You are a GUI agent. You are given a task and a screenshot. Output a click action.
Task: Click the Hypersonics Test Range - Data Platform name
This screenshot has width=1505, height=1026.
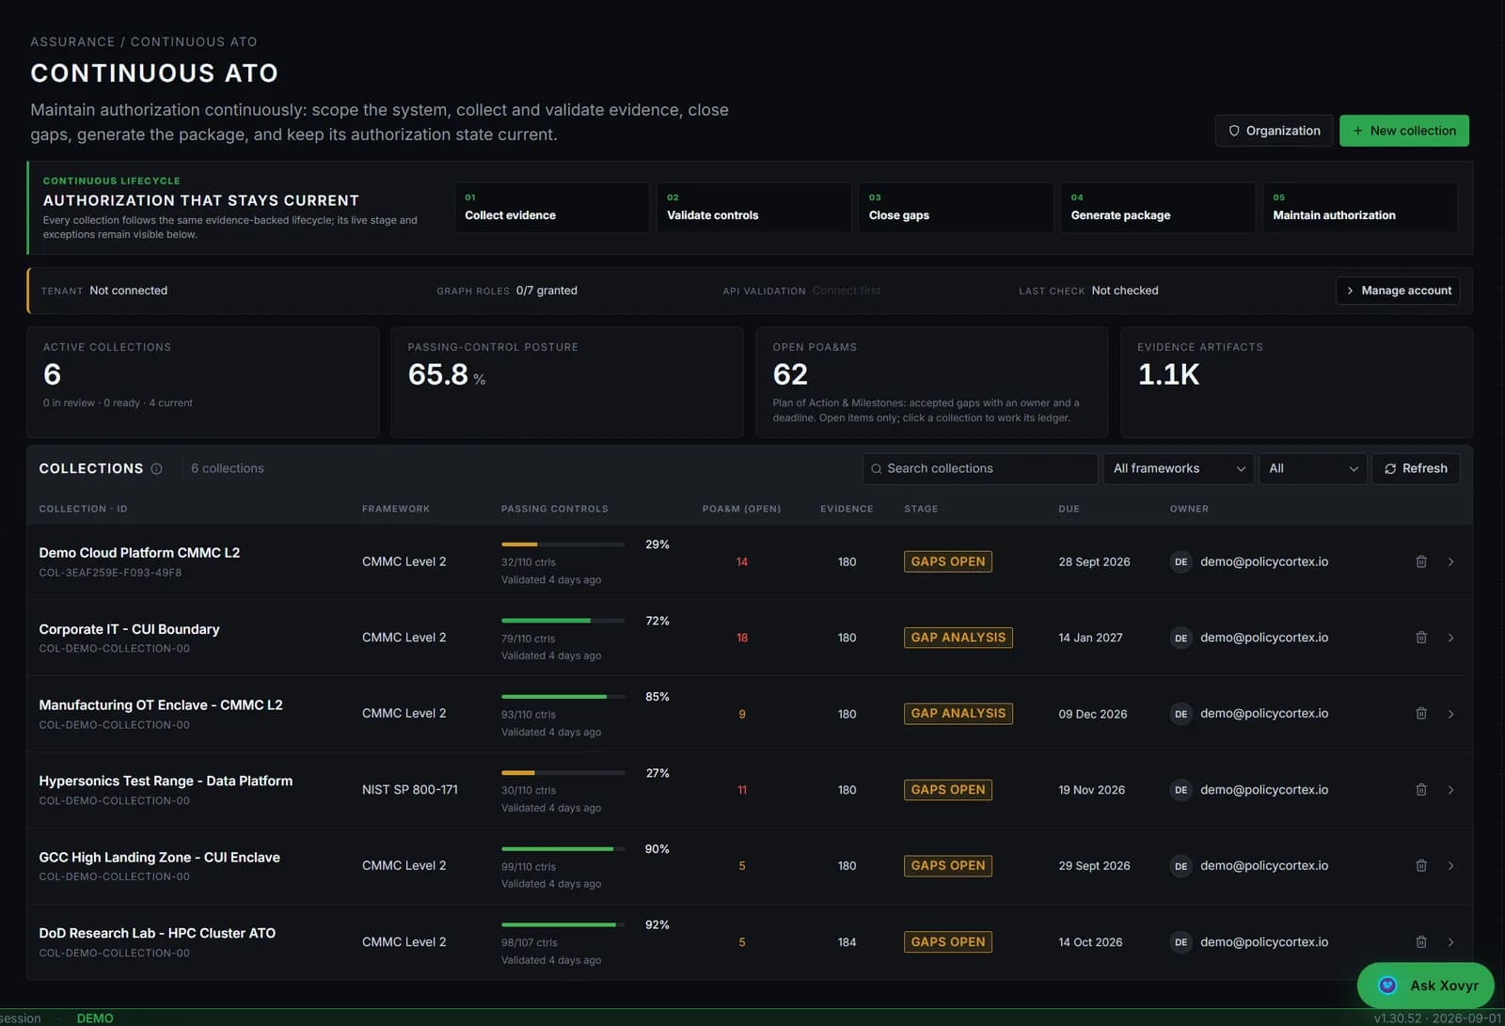[x=166, y=781]
